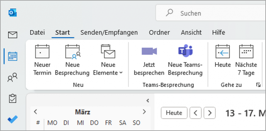Screen dimensions: 266x131
Task: Go forward one week in the calendar
Action: (210, 113)
